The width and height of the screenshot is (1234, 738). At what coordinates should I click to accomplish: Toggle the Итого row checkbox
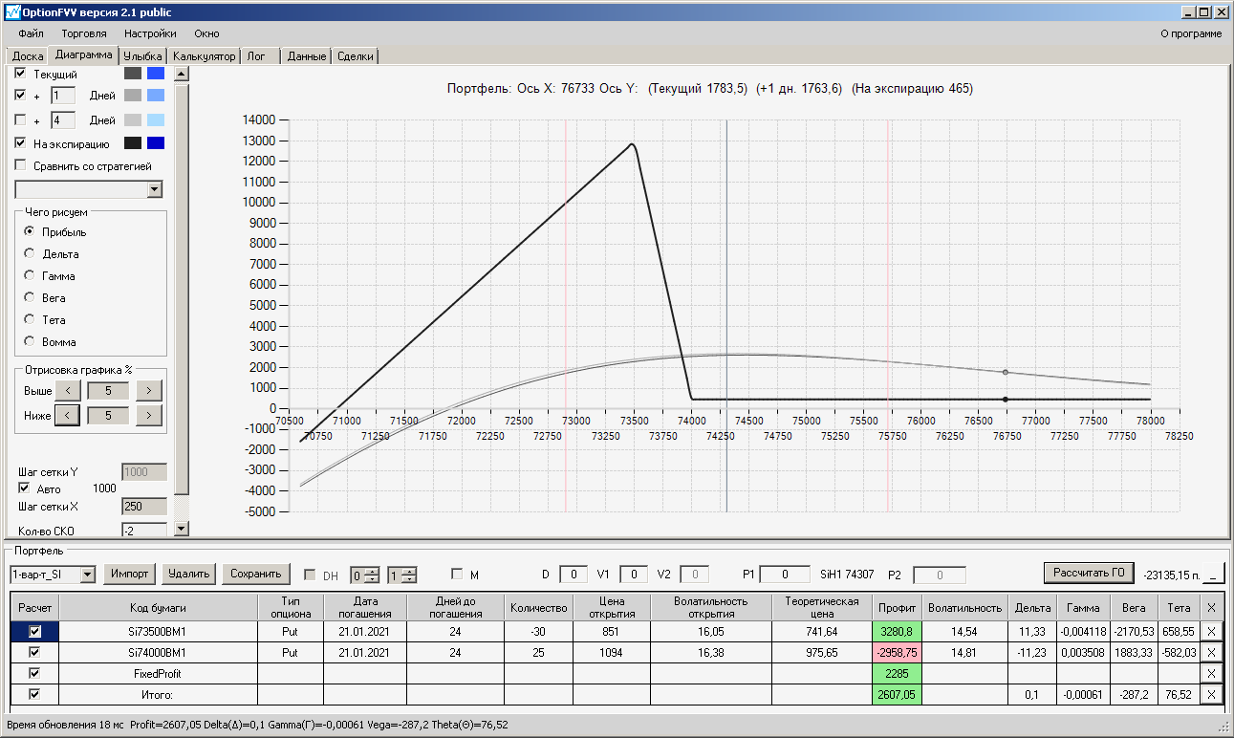pos(35,694)
